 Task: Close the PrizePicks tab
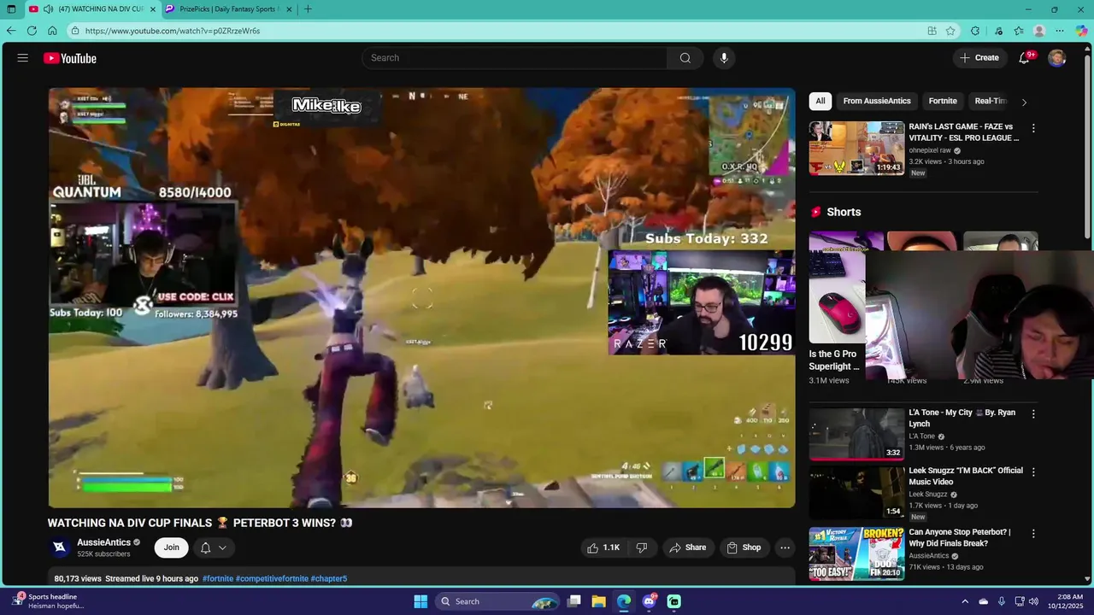[x=289, y=9]
